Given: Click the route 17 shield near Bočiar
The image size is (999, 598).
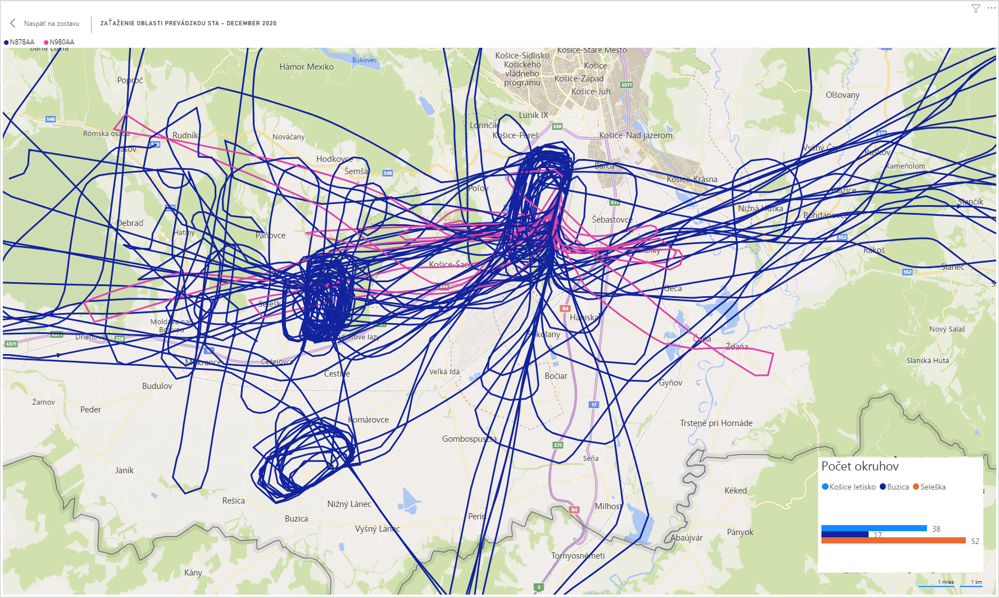Looking at the screenshot, I should 594,405.
